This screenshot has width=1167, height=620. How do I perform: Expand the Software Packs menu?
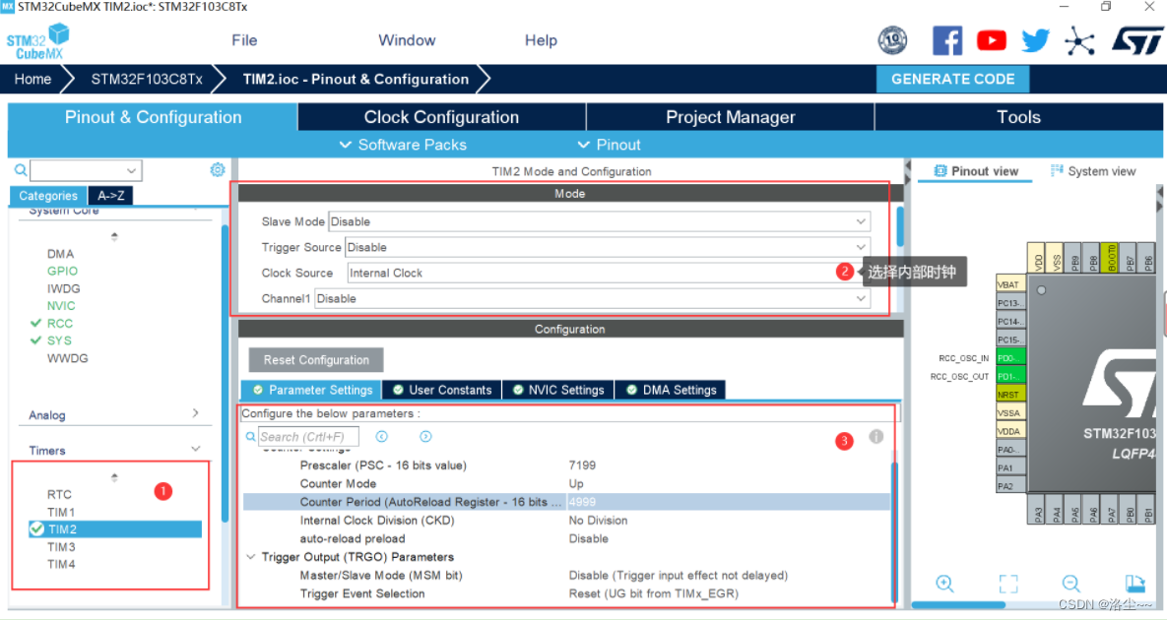403,145
